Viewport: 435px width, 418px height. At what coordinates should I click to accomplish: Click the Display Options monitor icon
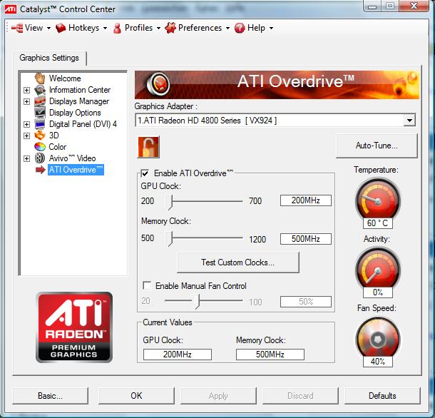40,113
